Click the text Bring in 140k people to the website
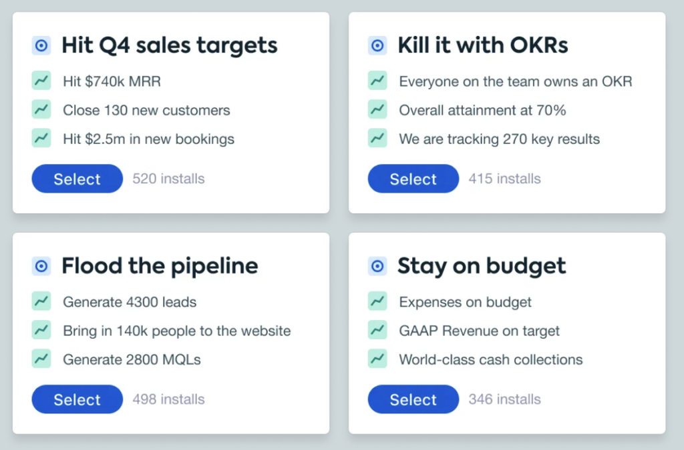 [x=176, y=331]
